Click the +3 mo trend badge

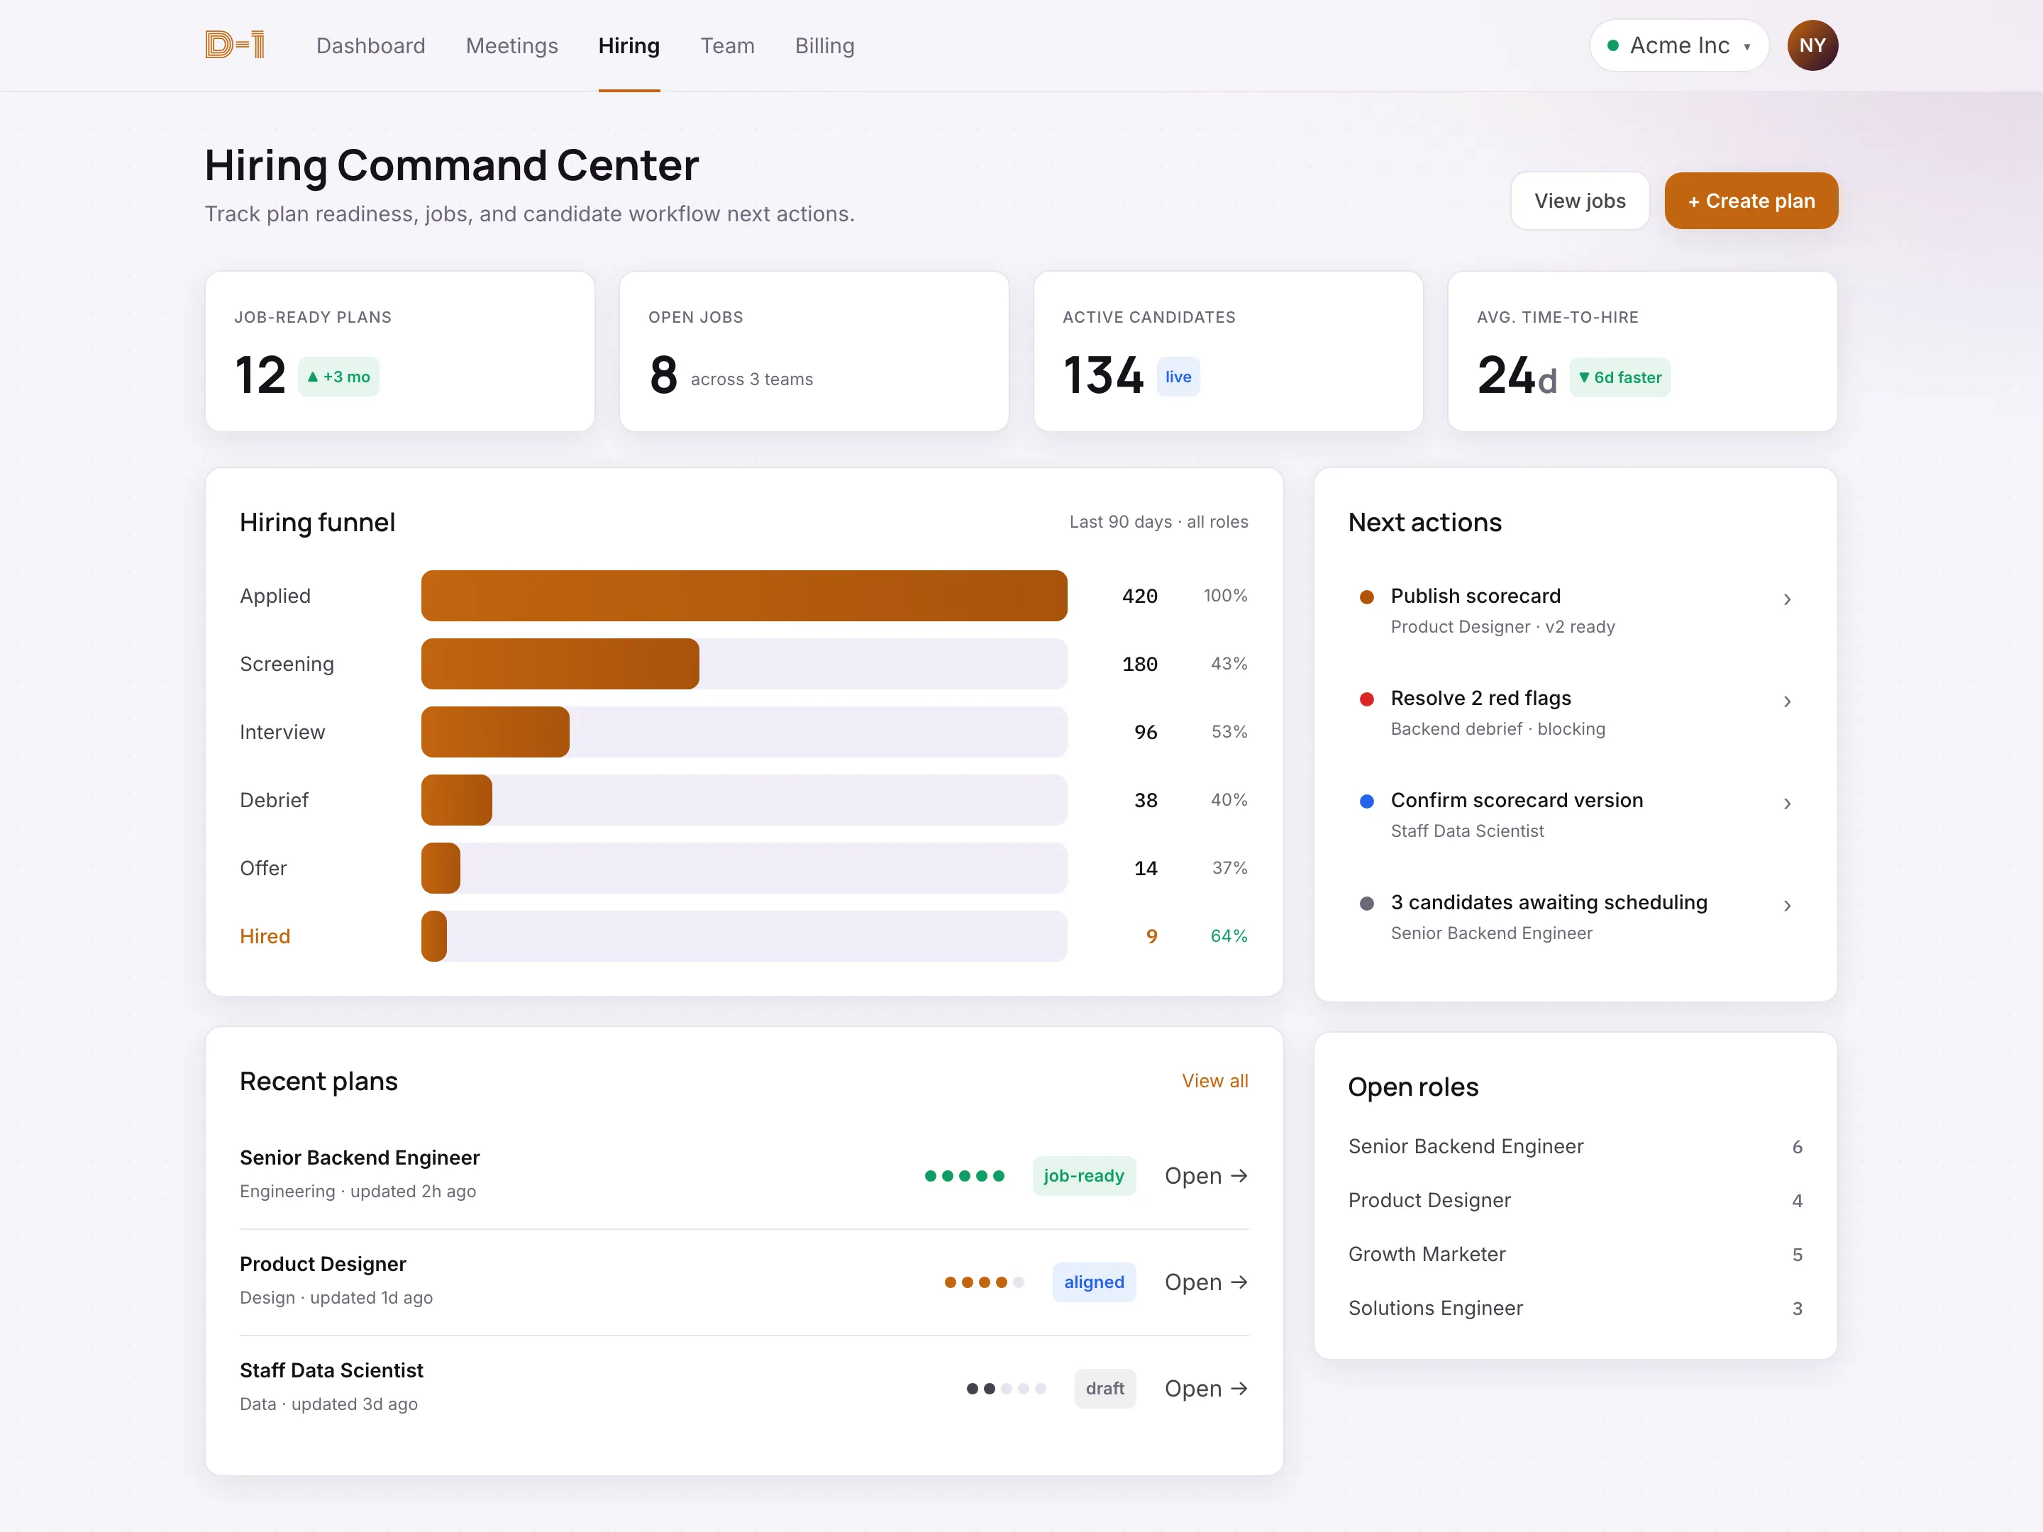[x=338, y=377]
